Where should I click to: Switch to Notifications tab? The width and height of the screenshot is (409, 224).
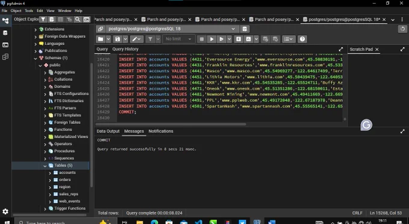[x=161, y=132]
